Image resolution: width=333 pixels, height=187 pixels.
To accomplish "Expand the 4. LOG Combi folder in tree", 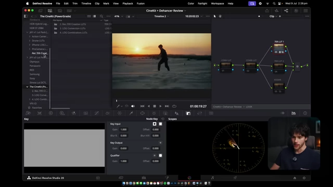I will coord(30,99).
